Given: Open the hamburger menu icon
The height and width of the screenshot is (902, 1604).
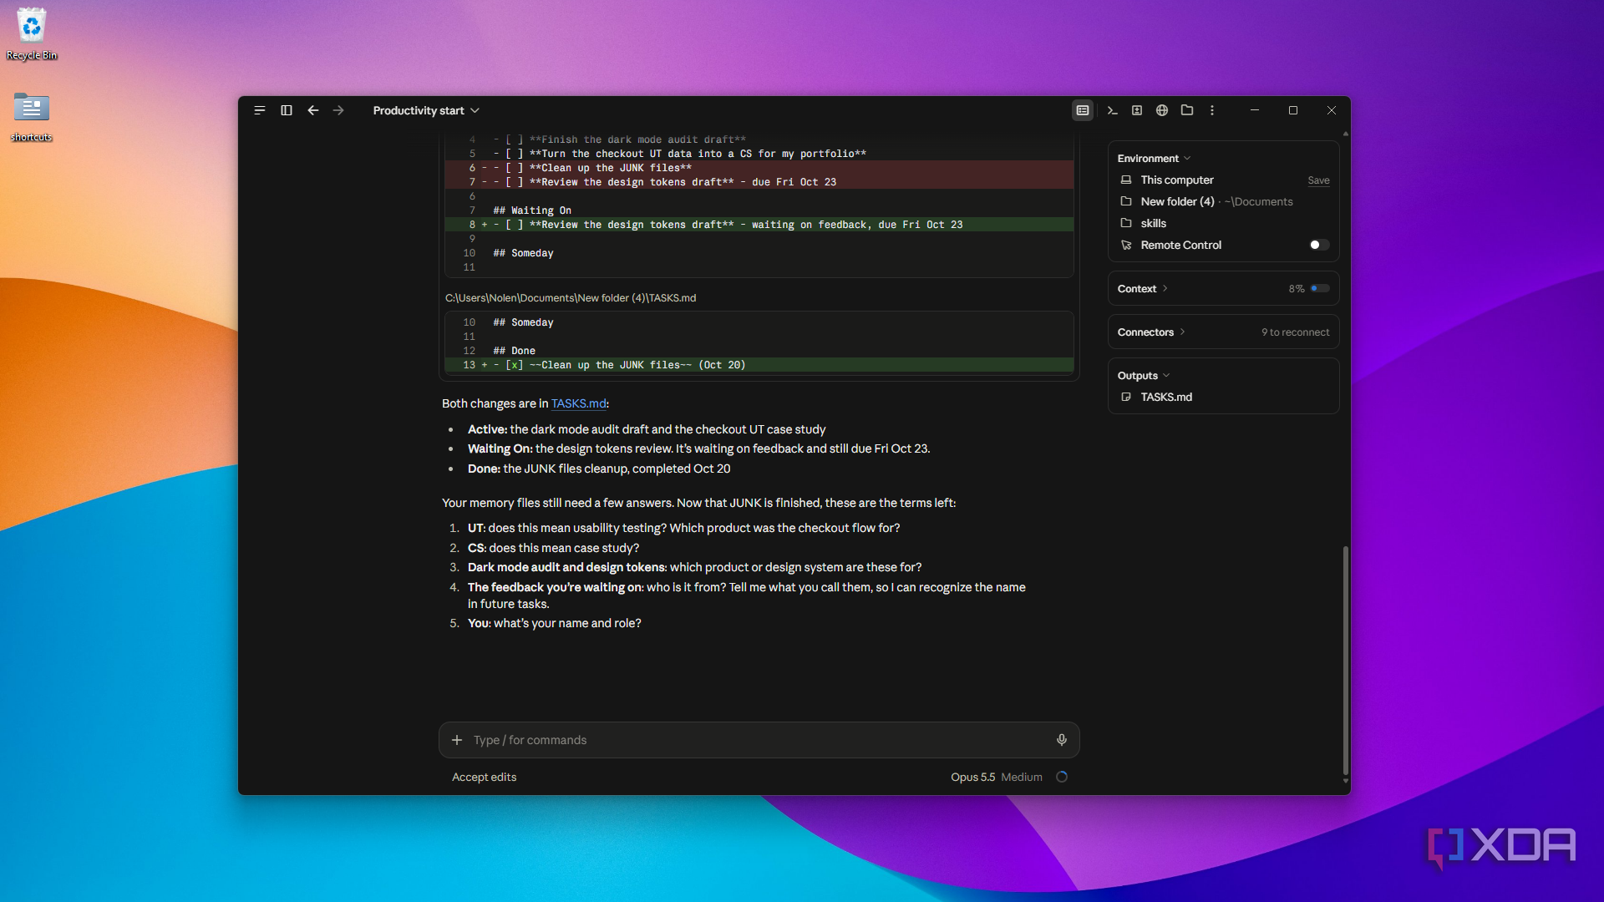Looking at the screenshot, I should [x=260, y=110].
